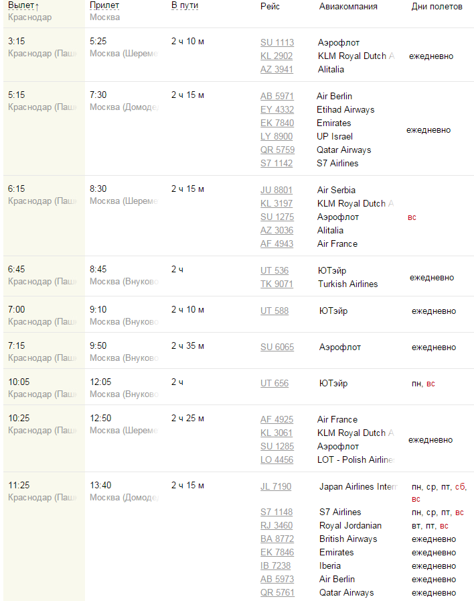Click LOT flight LO 4456
Image resolution: width=474 pixels, height=601 pixels.
point(276,459)
